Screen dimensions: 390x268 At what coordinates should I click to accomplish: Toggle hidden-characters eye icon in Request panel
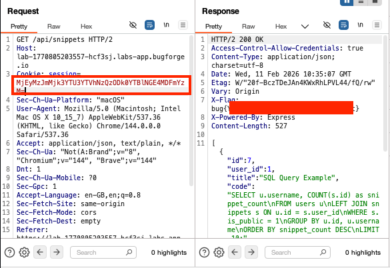(133, 25)
